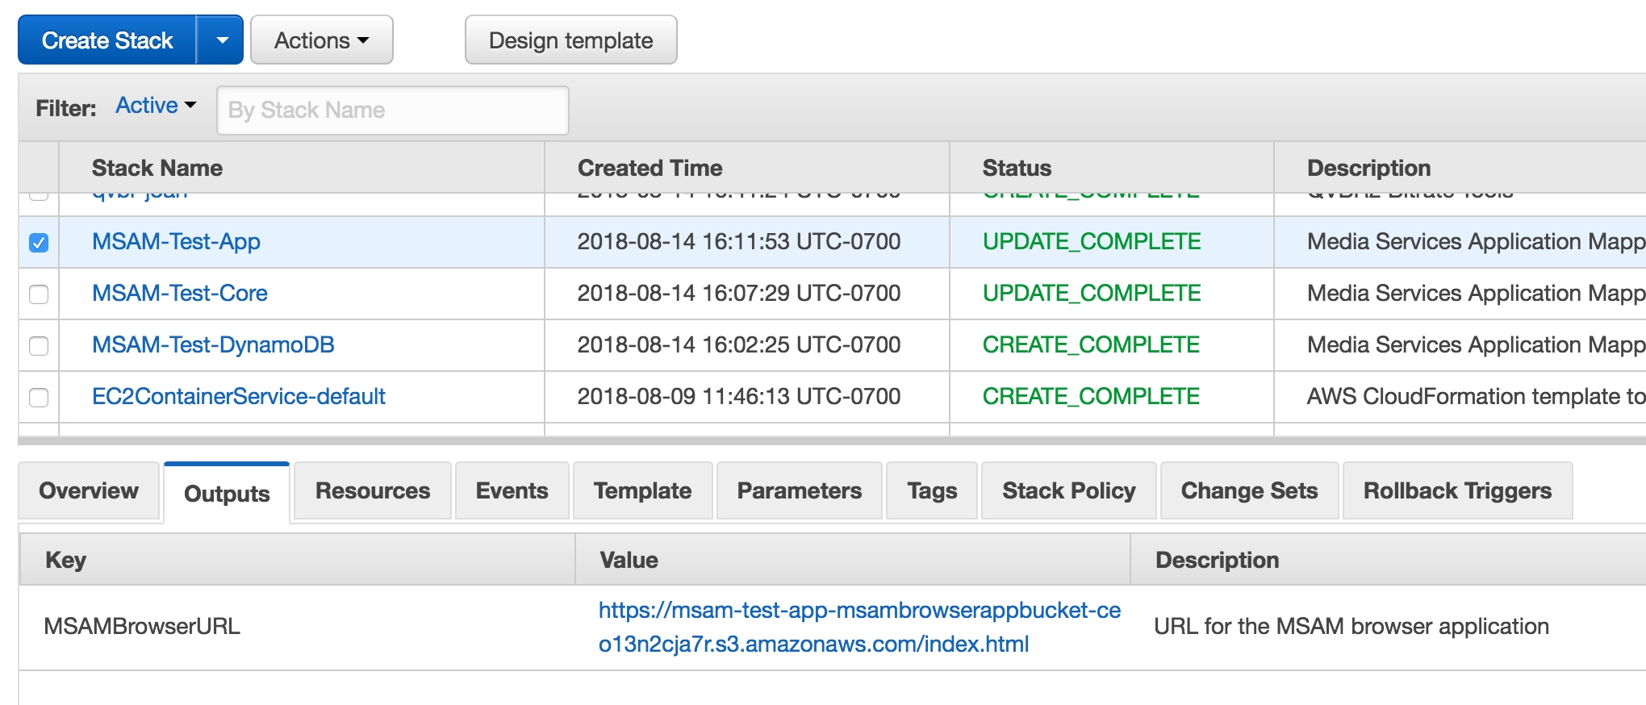Click the Create Stack button
The height and width of the screenshot is (705, 1646).
[x=107, y=40]
